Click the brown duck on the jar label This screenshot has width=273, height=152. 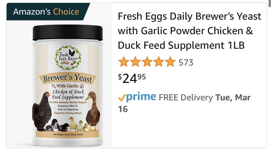pyautogui.click(x=93, y=111)
